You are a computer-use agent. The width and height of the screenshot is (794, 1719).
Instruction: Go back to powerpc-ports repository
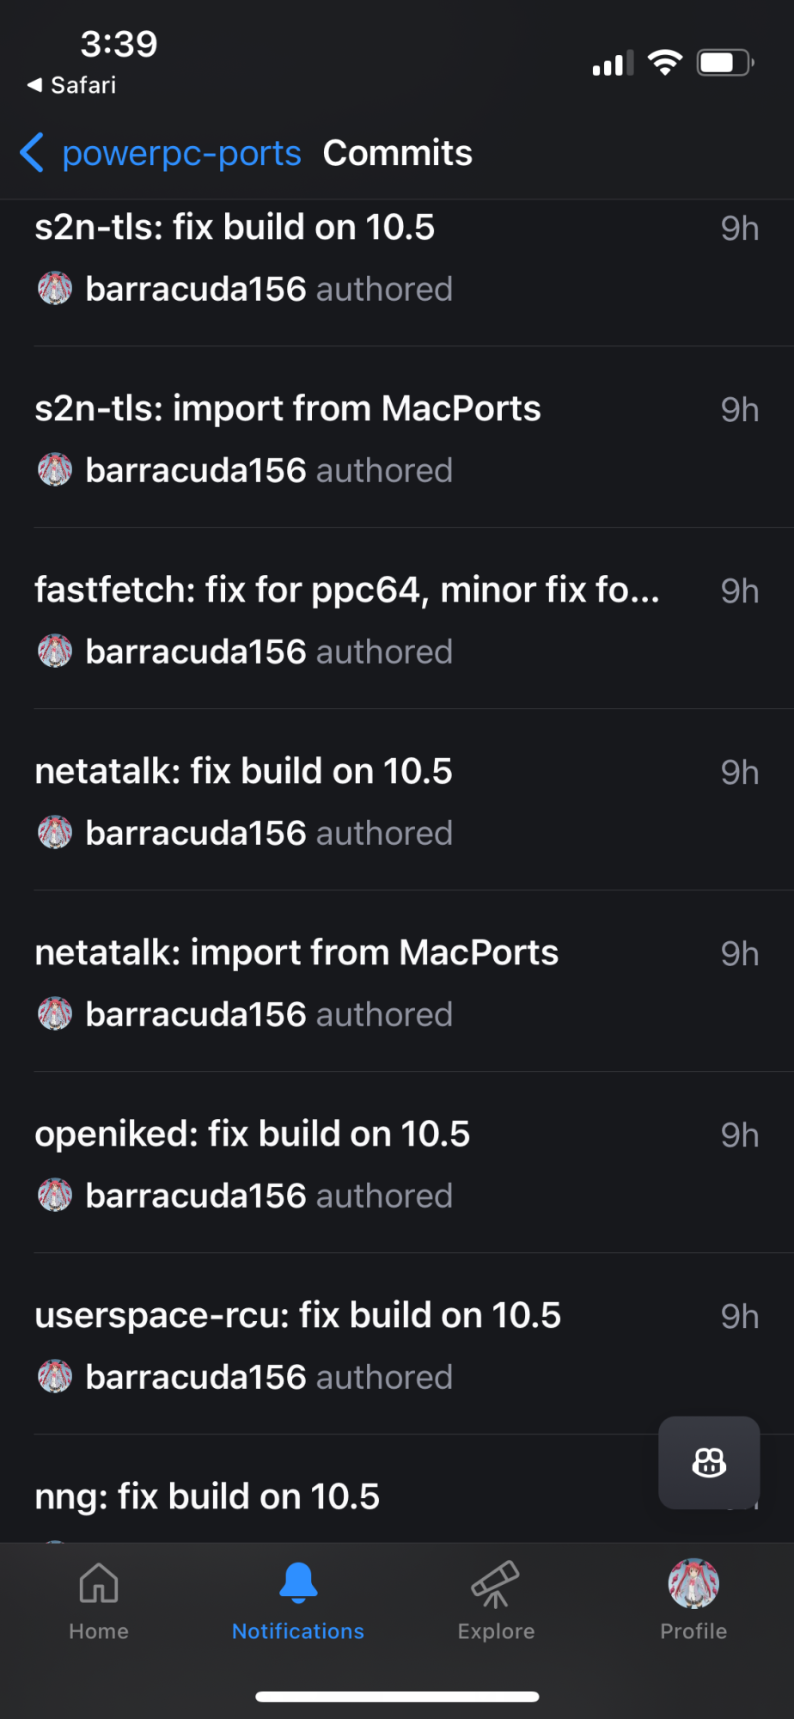[x=181, y=153]
